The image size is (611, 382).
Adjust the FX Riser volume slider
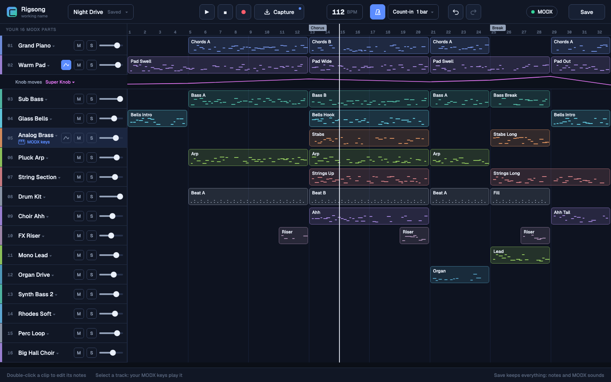point(111,236)
